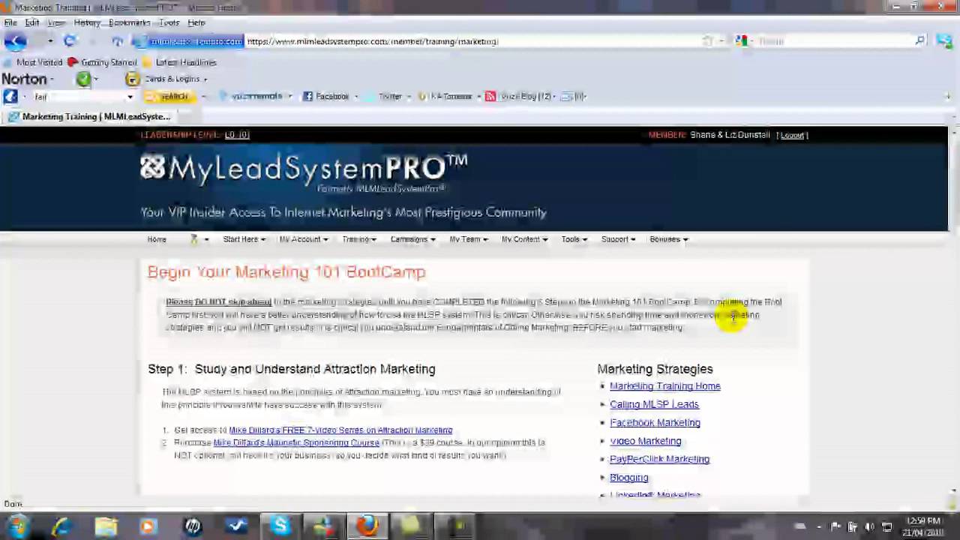Click the volume speaker tray icon

tap(870, 526)
